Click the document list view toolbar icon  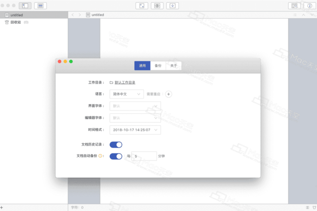41,5
